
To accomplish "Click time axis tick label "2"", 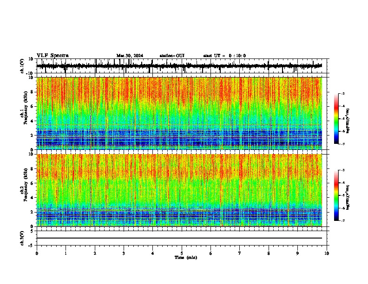I will (x=95, y=253).
